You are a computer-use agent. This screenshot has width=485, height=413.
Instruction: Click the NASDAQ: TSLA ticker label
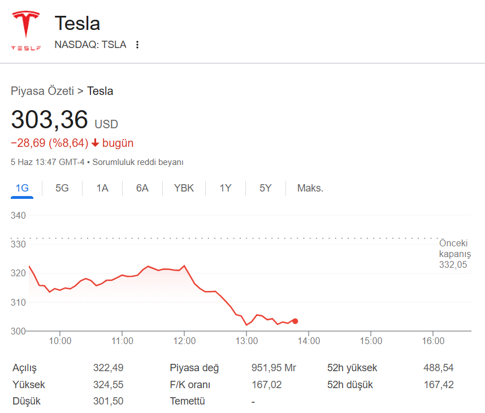pos(90,45)
